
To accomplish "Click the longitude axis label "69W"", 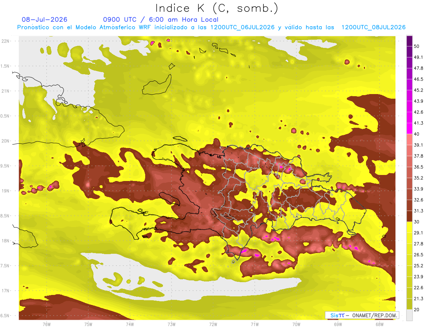I will click(338, 324).
